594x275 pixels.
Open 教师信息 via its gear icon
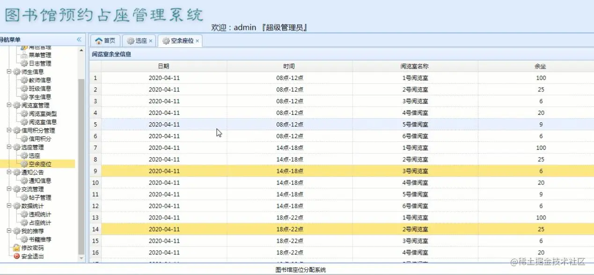pyautogui.click(x=24, y=80)
